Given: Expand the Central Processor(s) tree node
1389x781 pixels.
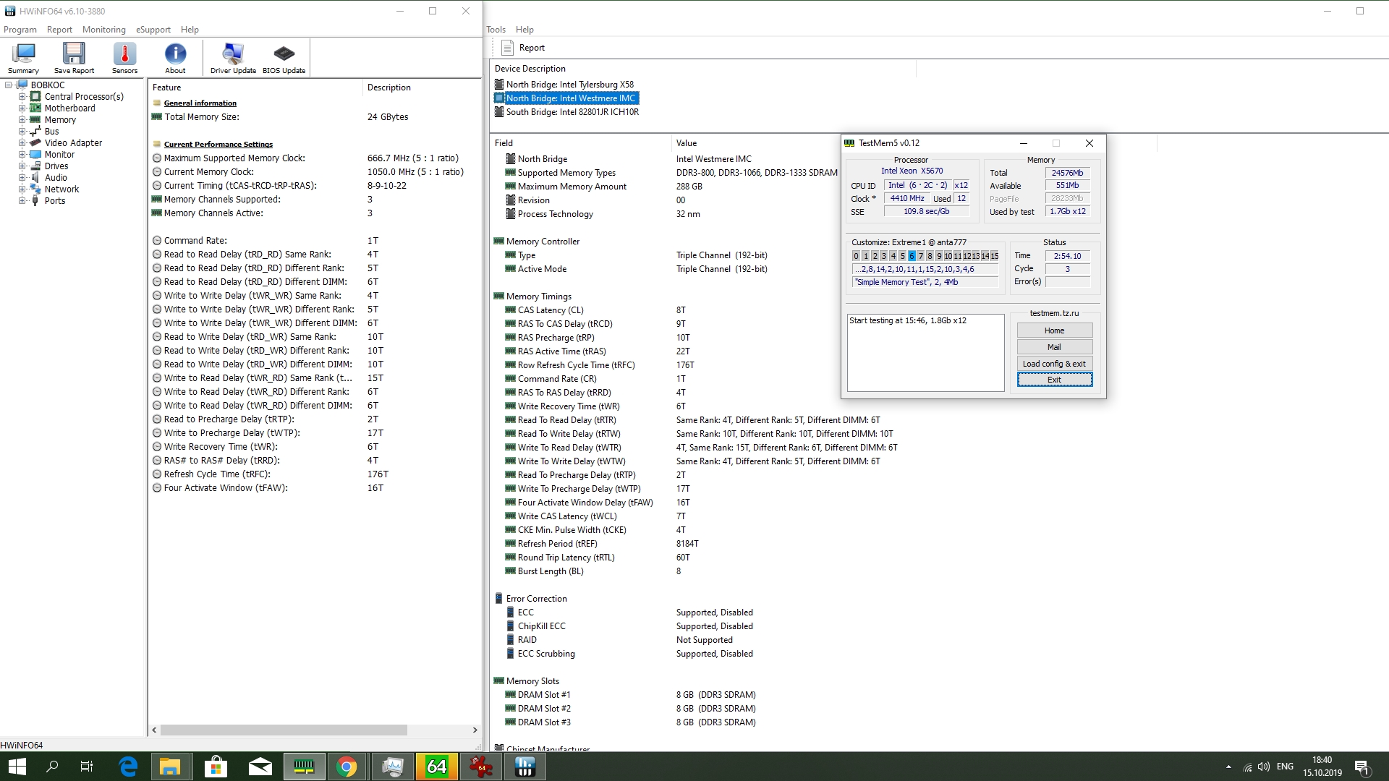Looking at the screenshot, I should (x=22, y=97).
